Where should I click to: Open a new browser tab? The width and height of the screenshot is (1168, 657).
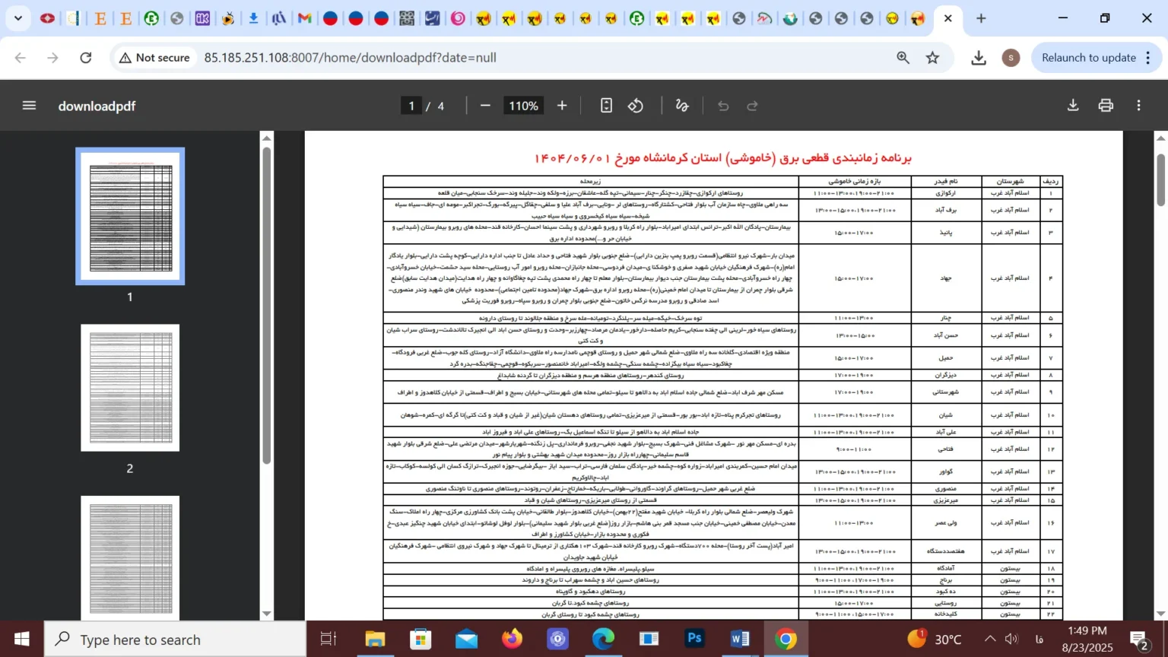tap(981, 18)
